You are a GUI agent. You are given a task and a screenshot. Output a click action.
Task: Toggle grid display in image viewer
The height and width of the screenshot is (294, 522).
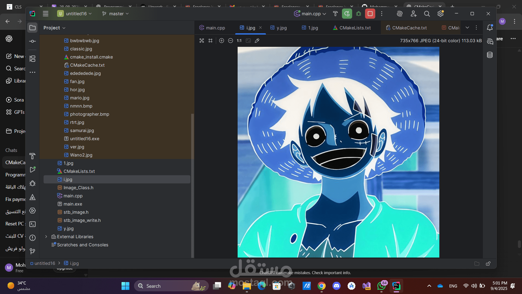pyautogui.click(x=210, y=41)
